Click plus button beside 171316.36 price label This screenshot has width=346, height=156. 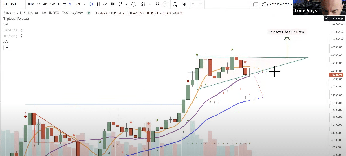tap(326, 18)
